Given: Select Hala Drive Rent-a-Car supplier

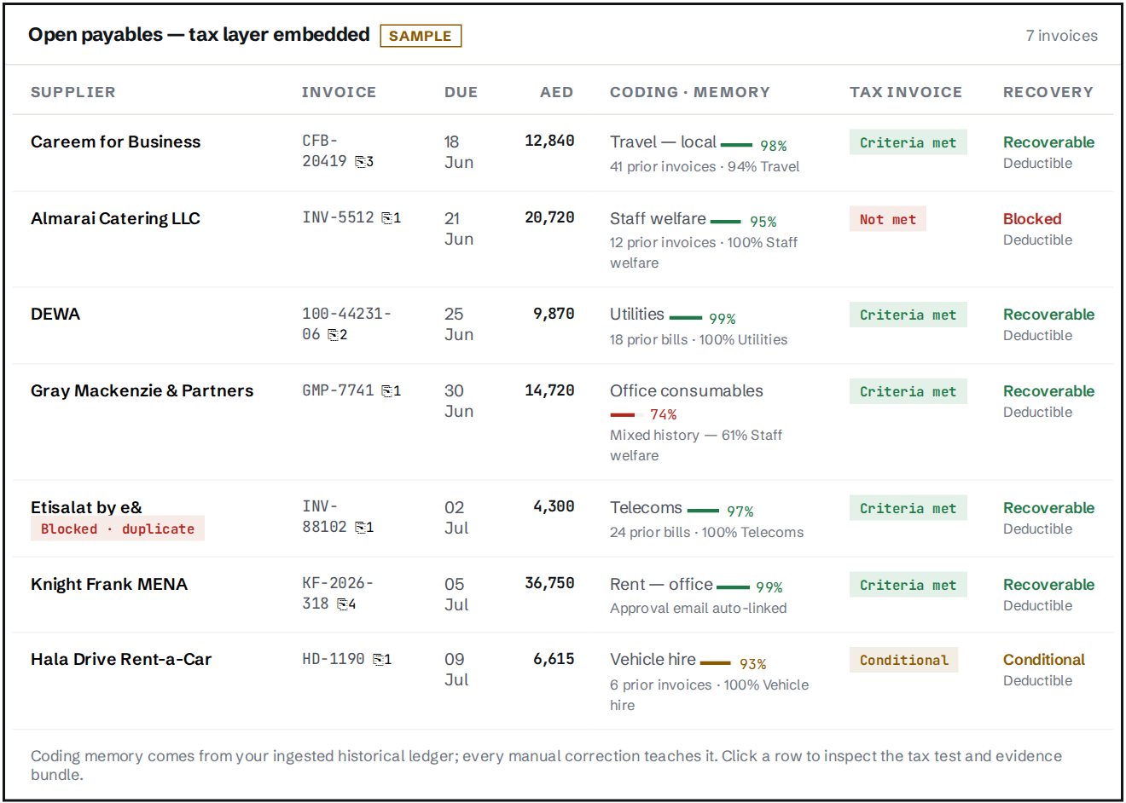Looking at the screenshot, I should point(121,660).
